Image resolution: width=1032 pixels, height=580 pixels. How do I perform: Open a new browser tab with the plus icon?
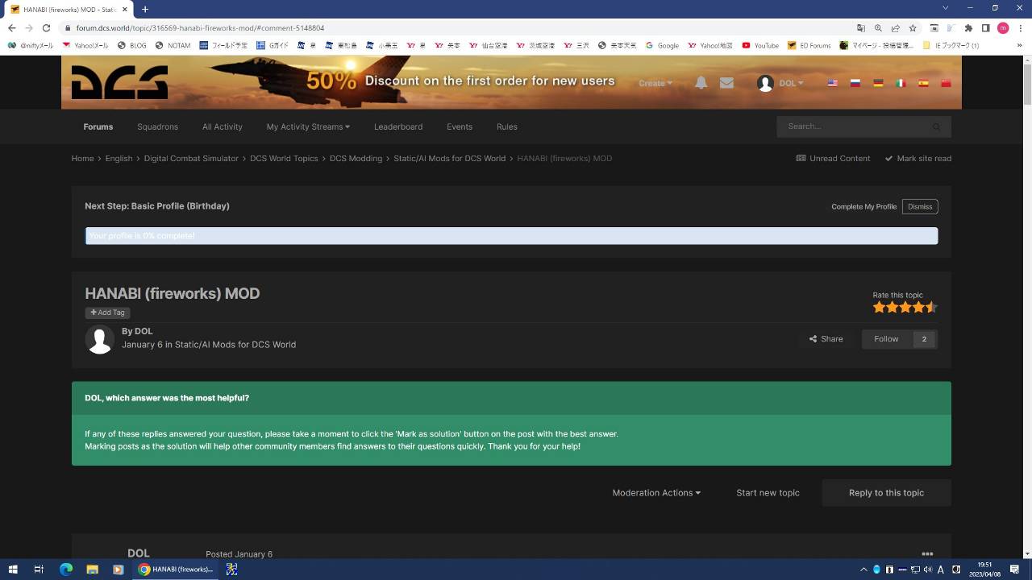(x=145, y=9)
